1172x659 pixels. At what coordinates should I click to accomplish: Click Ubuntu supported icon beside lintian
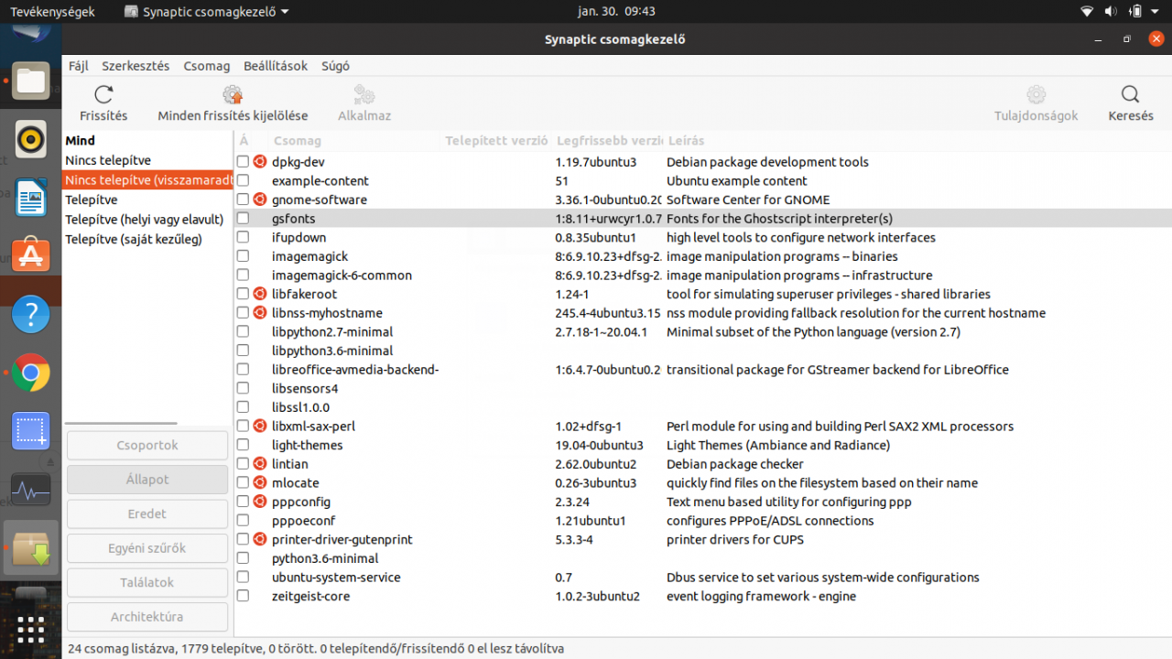[x=260, y=464]
